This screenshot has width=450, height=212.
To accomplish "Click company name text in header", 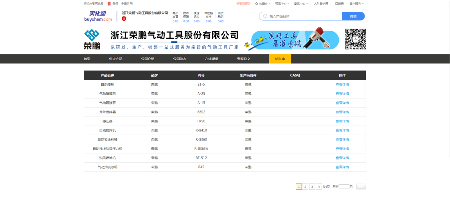I will [145, 13].
